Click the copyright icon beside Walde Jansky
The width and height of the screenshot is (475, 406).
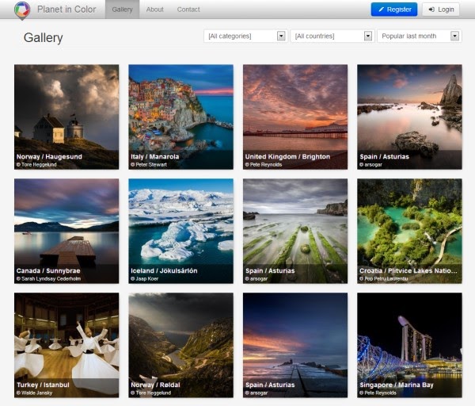pos(18,393)
